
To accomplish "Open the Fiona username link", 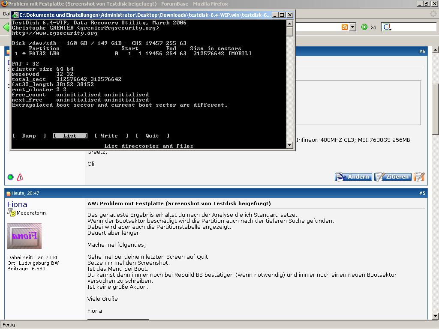I will click(17, 204).
